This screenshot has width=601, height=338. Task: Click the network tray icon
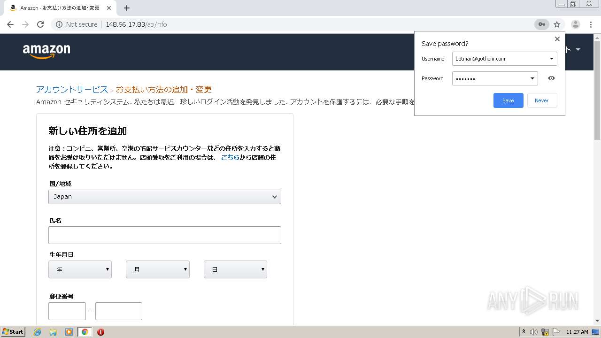[x=545, y=332]
